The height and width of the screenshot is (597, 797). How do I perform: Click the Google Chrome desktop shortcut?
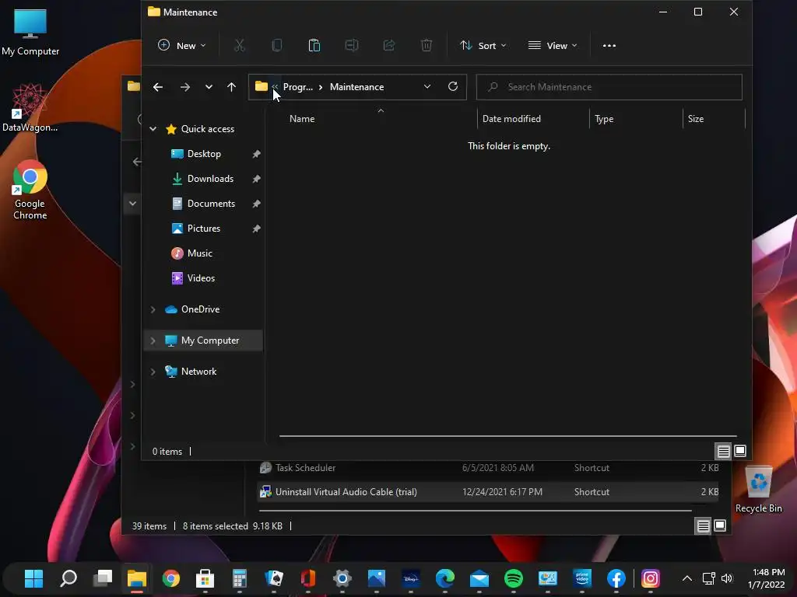30,190
